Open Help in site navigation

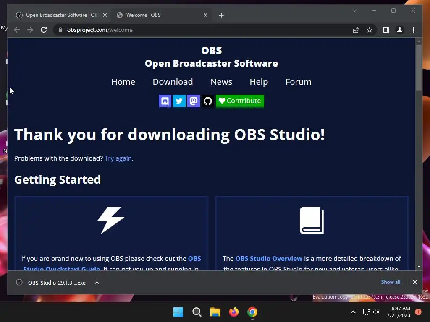[259, 82]
